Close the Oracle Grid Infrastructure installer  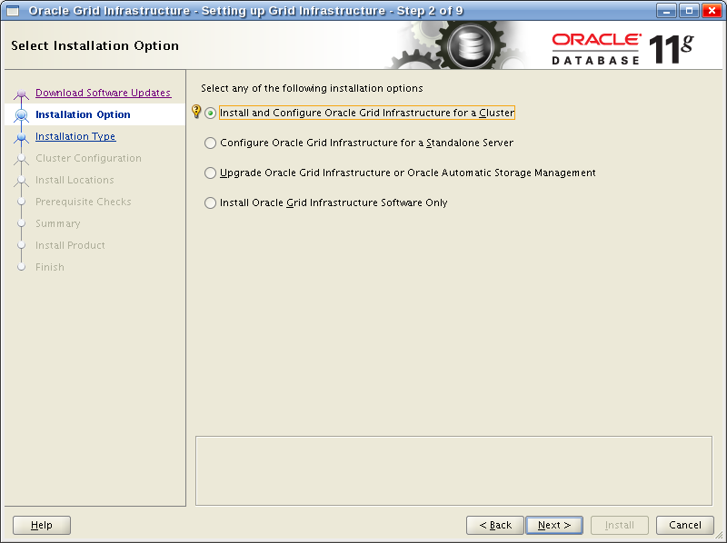712,10
